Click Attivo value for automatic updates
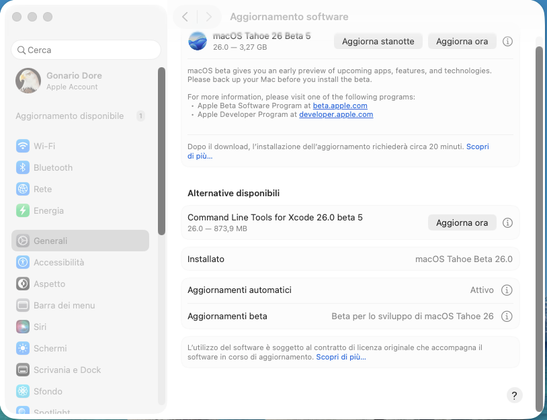This screenshot has width=547, height=420. [482, 290]
